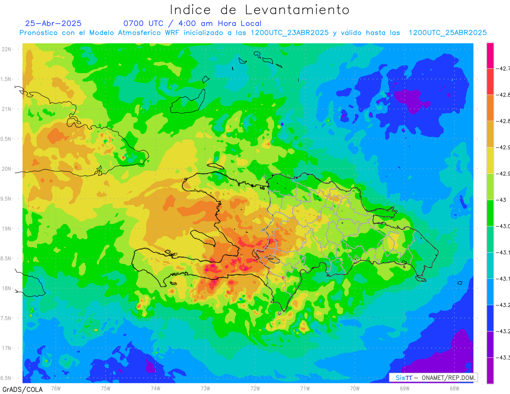Image resolution: width=510 pixels, height=394 pixels.
Task: Click the '76W' longitude label
Action: [56, 388]
